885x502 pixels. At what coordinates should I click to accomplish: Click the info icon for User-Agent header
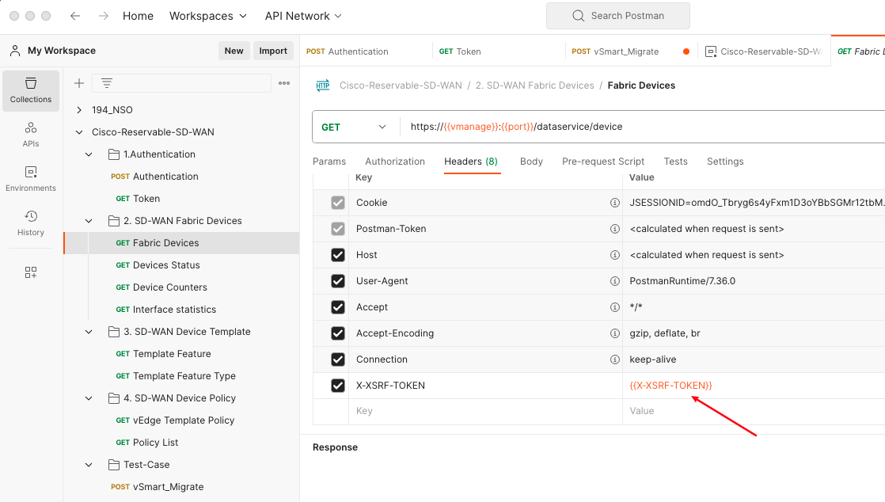click(x=614, y=281)
